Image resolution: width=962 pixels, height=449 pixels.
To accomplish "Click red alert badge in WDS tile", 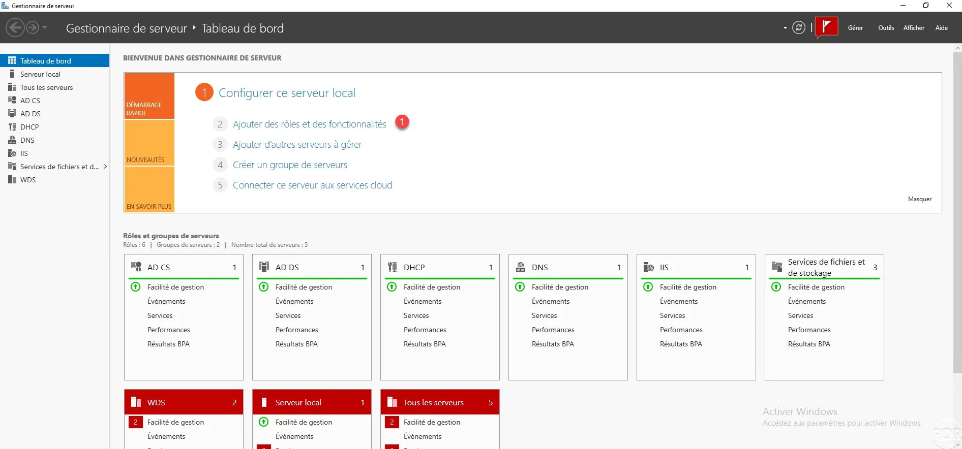I will coord(136,422).
